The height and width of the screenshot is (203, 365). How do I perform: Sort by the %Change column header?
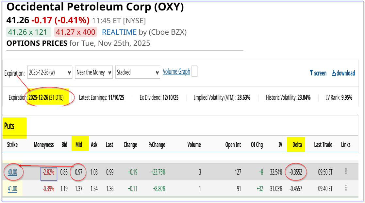pyautogui.click(x=157, y=144)
